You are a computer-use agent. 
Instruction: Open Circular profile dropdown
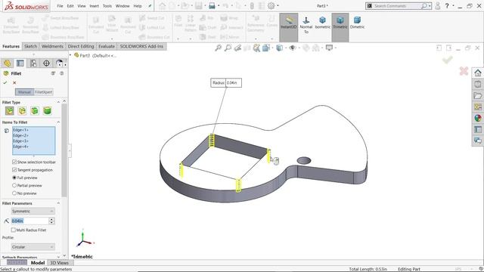pyautogui.click(x=33, y=247)
